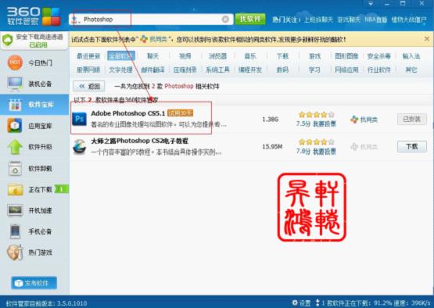Select the 下载 category tab
The width and height of the screenshot is (434, 308).
point(282,56)
